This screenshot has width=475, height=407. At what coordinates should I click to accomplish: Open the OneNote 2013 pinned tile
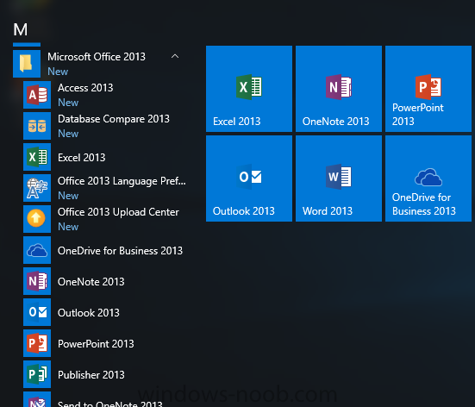click(339, 89)
